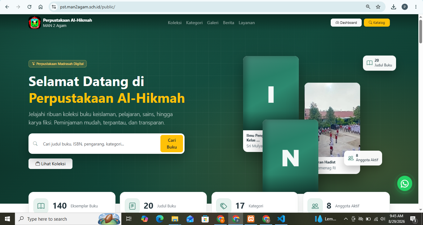Open the Kategori menu item
This screenshot has height=225, width=423.
pyautogui.click(x=194, y=23)
